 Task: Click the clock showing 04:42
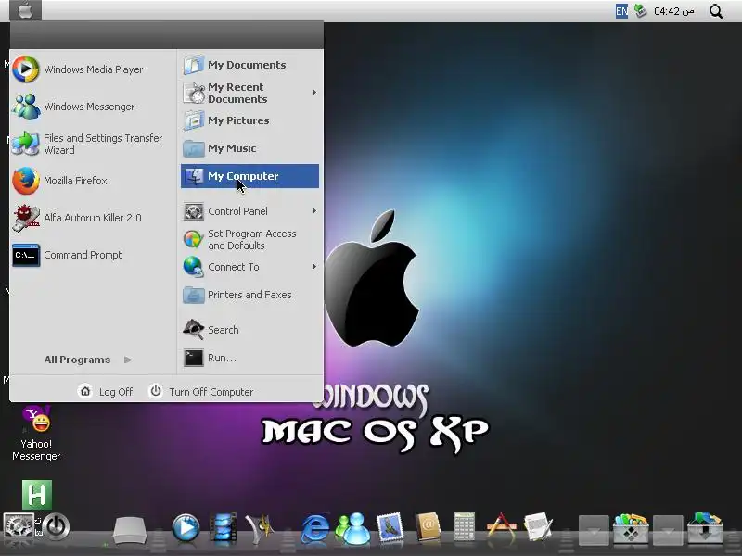pyautogui.click(x=674, y=11)
